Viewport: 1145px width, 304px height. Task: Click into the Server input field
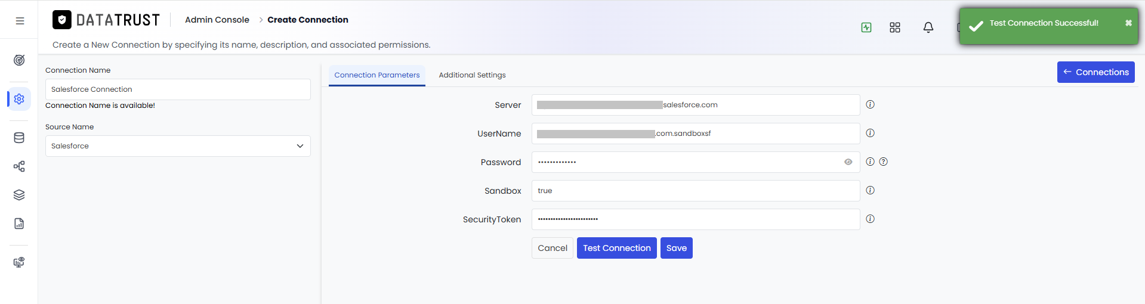[x=696, y=105]
